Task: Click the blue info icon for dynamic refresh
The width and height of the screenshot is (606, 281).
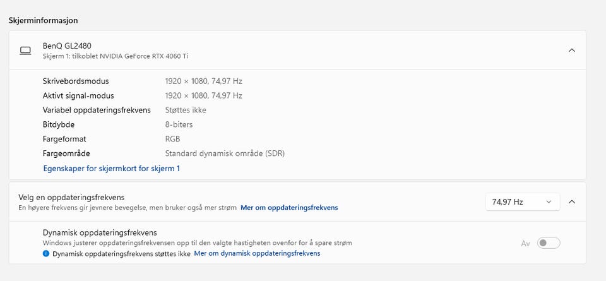Action: point(46,254)
